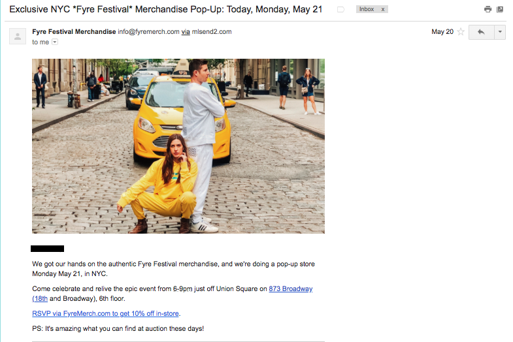Click the Inbox label tag
The image size is (513, 342).
click(x=367, y=9)
